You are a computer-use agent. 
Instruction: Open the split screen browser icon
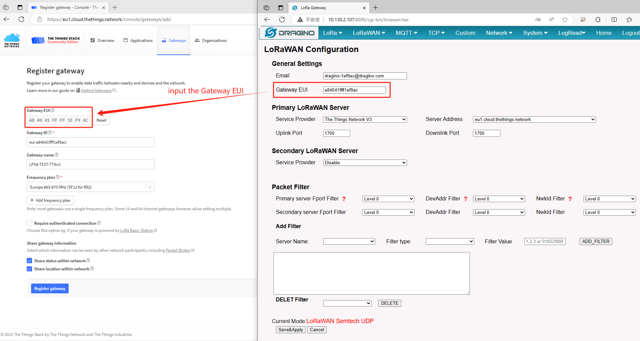(614, 20)
